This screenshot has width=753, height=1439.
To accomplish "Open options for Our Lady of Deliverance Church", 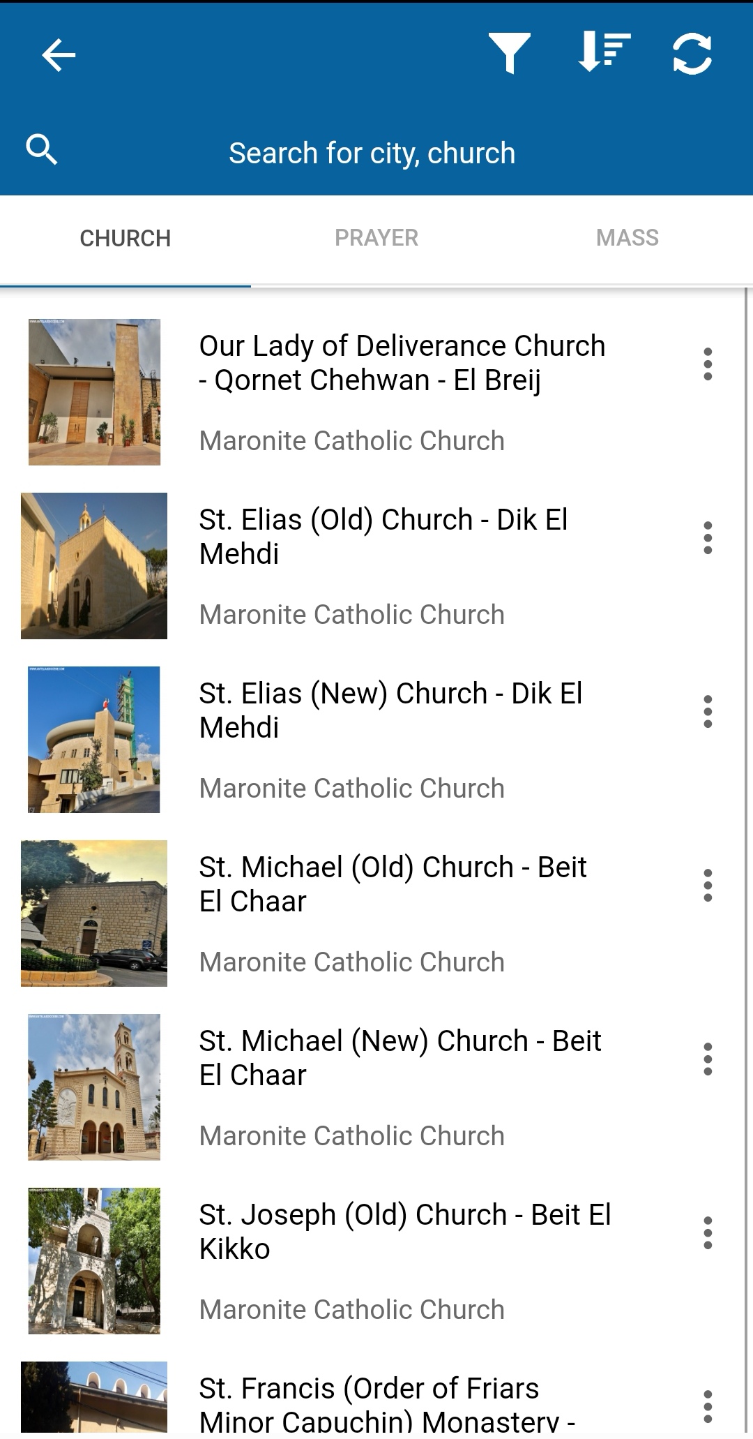I will [708, 364].
